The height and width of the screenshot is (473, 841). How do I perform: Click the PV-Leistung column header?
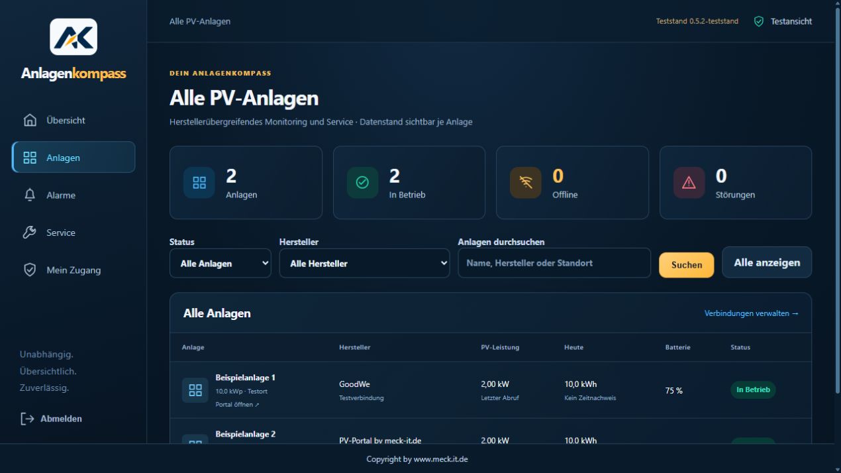pyautogui.click(x=500, y=347)
